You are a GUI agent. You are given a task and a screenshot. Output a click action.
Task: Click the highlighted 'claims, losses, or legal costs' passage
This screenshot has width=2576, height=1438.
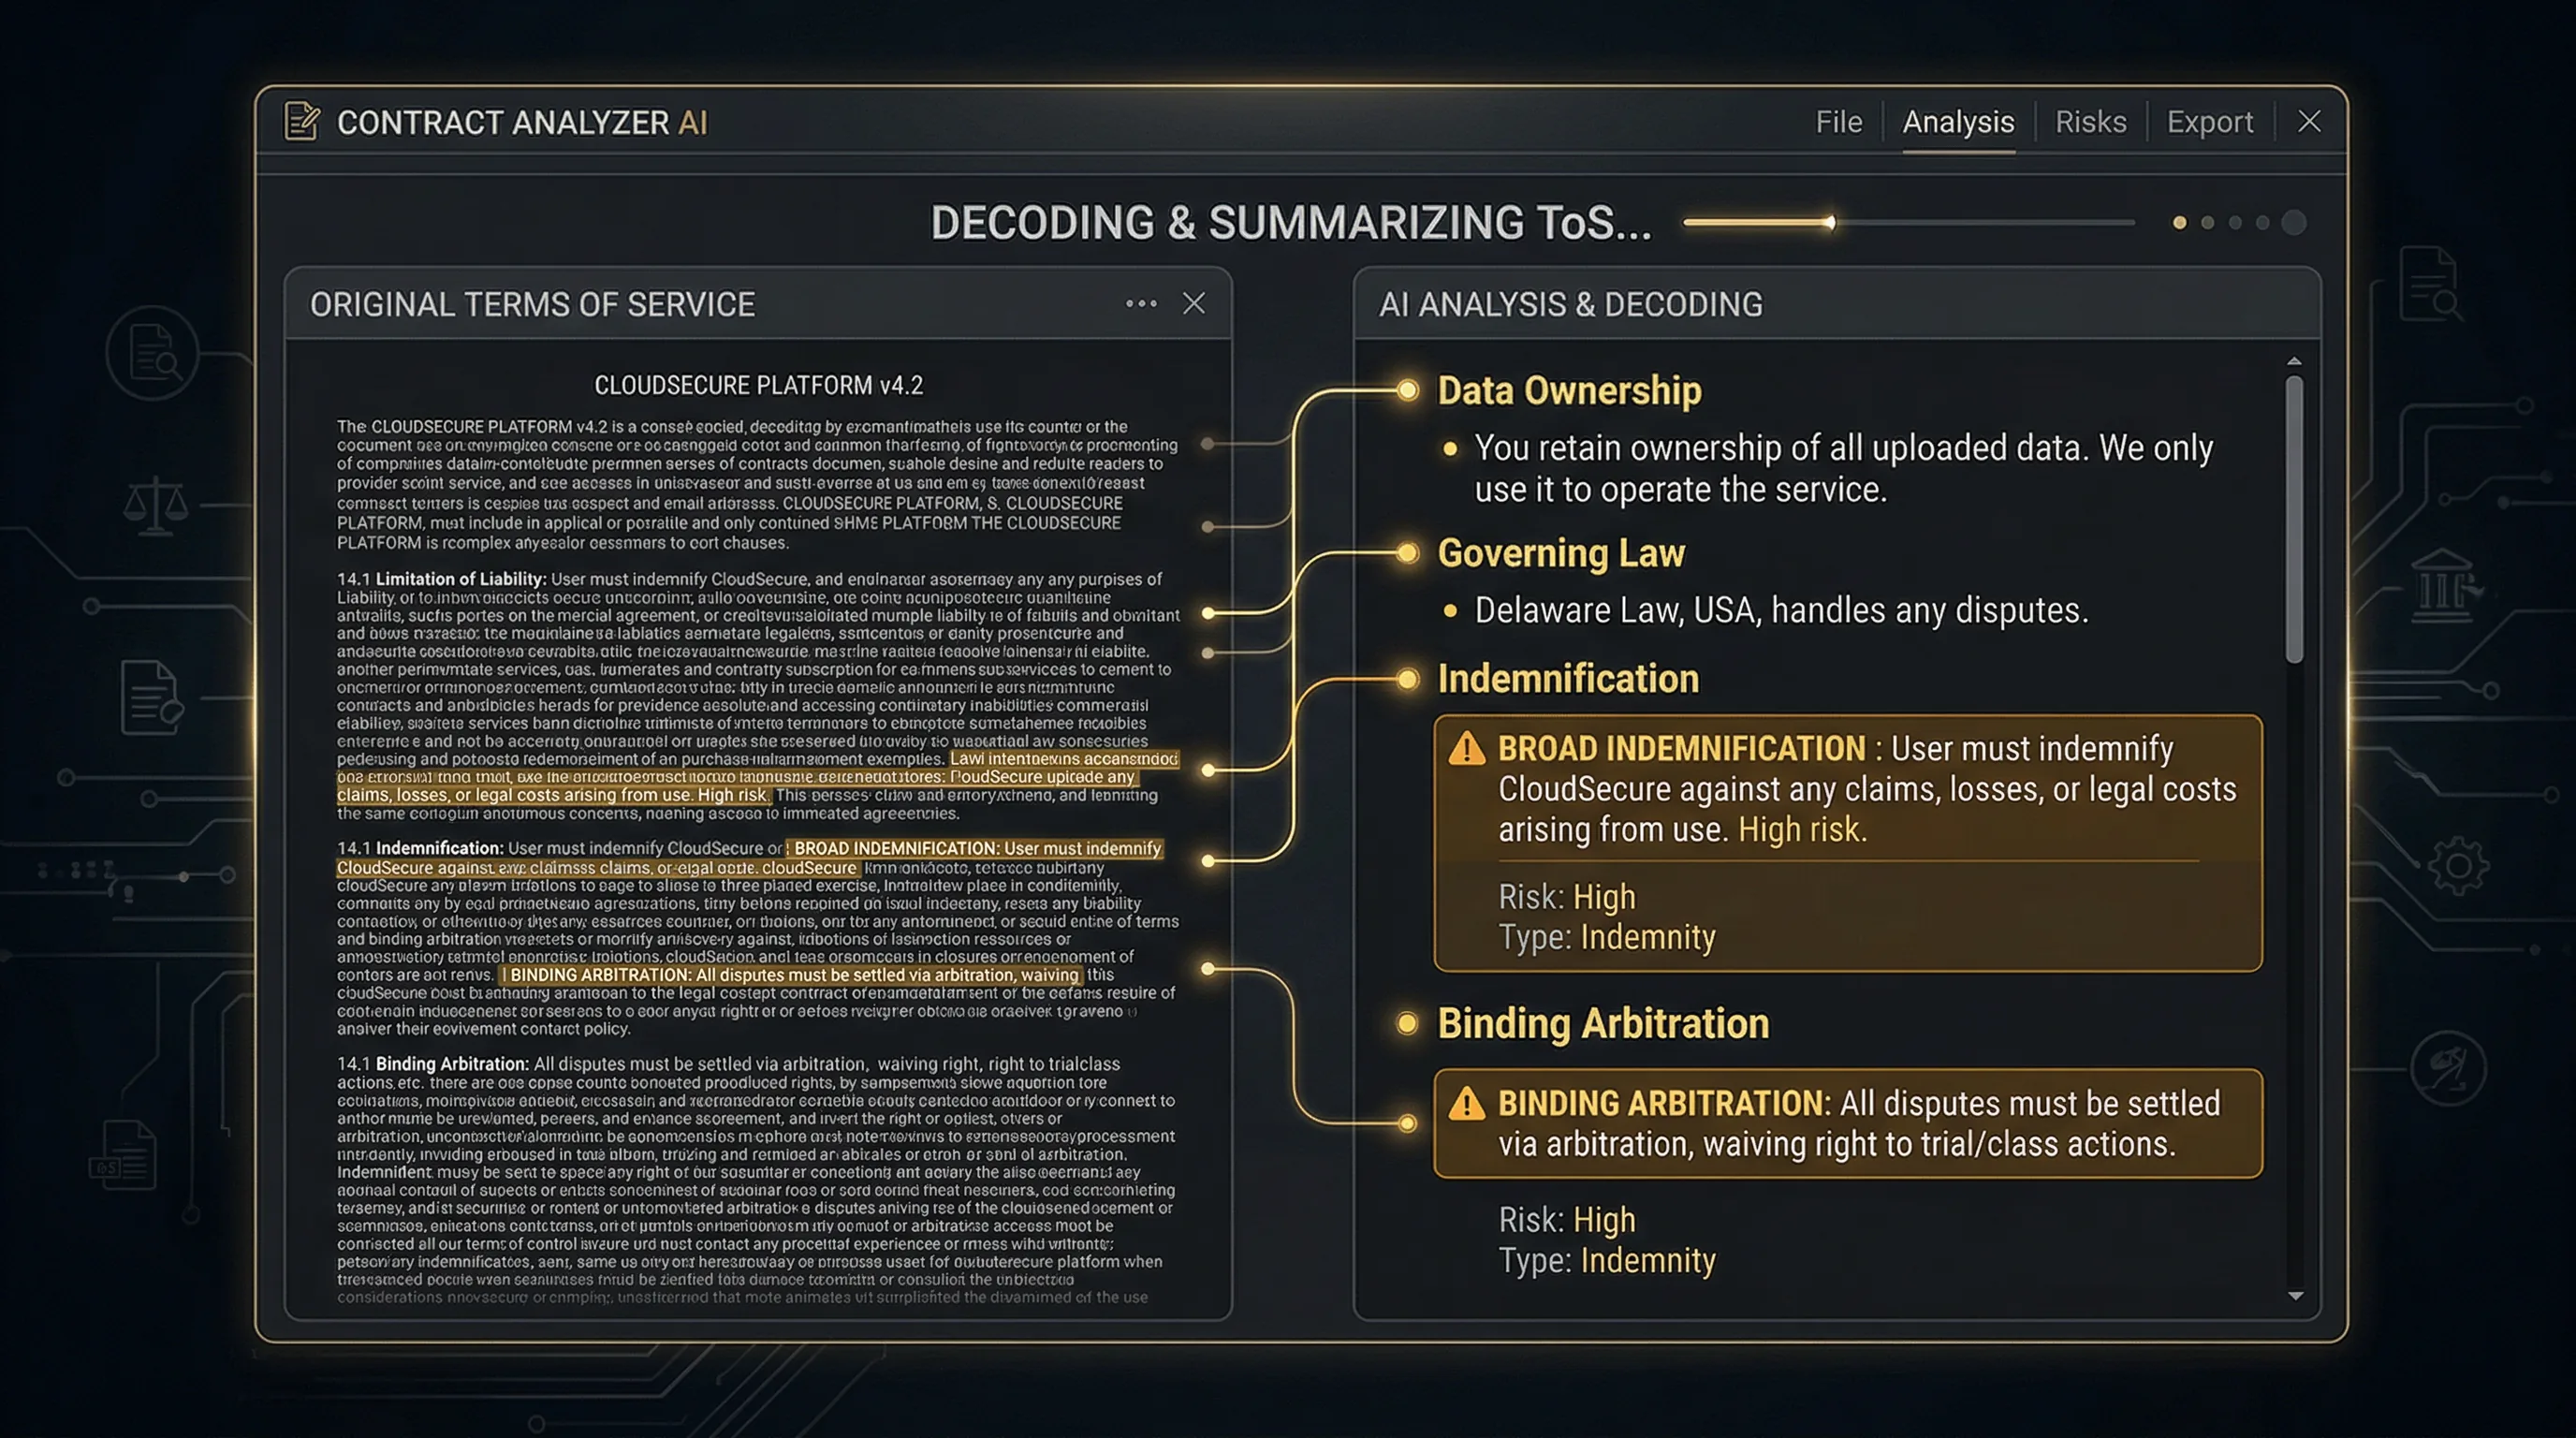point(553,795)
